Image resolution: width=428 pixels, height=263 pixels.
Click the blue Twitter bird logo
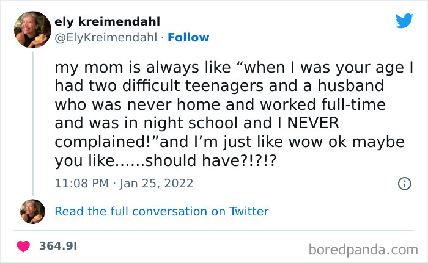click(404, 21)
